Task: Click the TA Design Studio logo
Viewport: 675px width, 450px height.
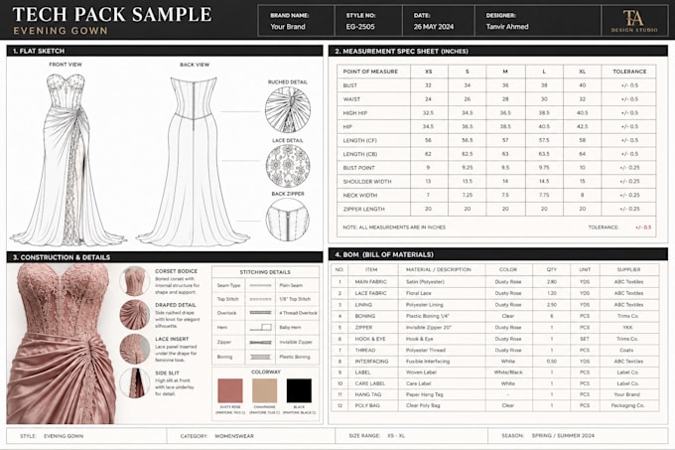Action: click(634, 21)
